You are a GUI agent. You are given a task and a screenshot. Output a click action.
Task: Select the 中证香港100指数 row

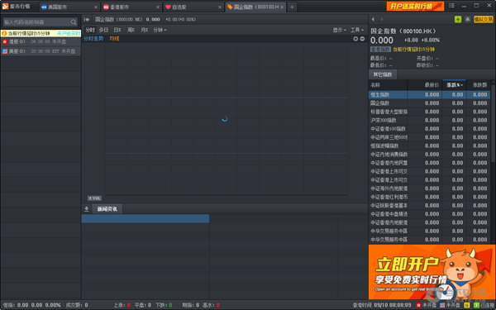429,129
